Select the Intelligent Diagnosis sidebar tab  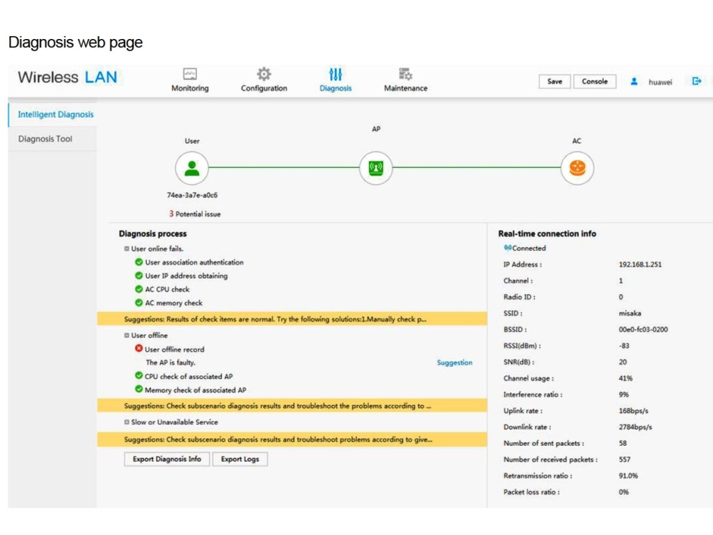pos(55,114)
